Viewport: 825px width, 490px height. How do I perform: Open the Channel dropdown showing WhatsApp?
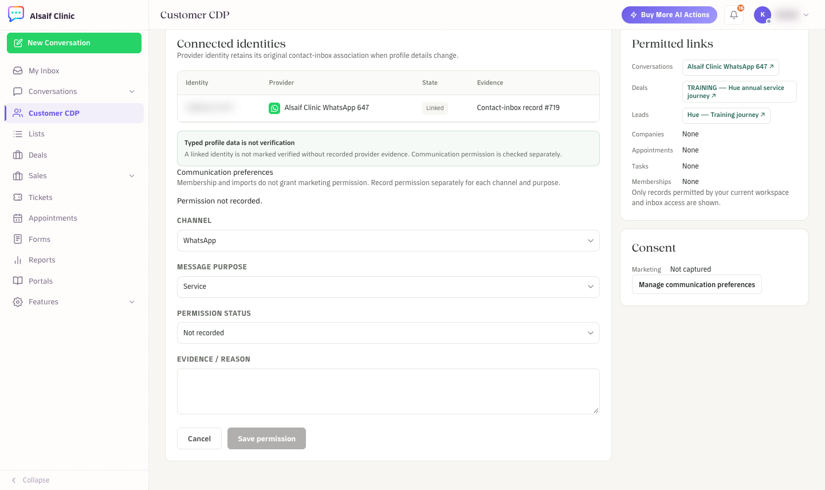388,241
